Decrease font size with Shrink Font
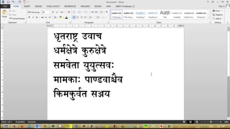 pyautogui.click(x=57, y=12)
